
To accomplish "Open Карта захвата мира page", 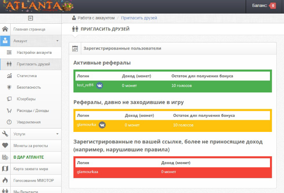I will (31, 169).
